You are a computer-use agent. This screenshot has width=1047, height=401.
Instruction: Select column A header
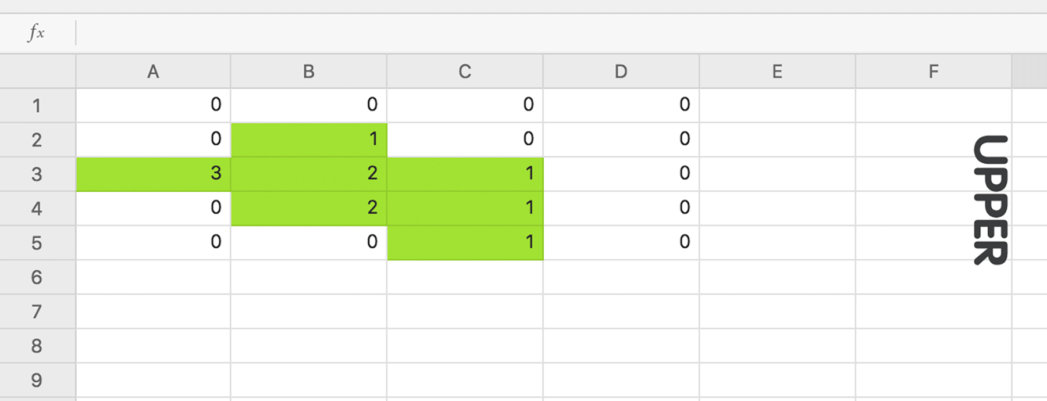(x=153, y=71)
